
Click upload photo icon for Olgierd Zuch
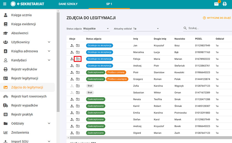(x=78, y=133)
